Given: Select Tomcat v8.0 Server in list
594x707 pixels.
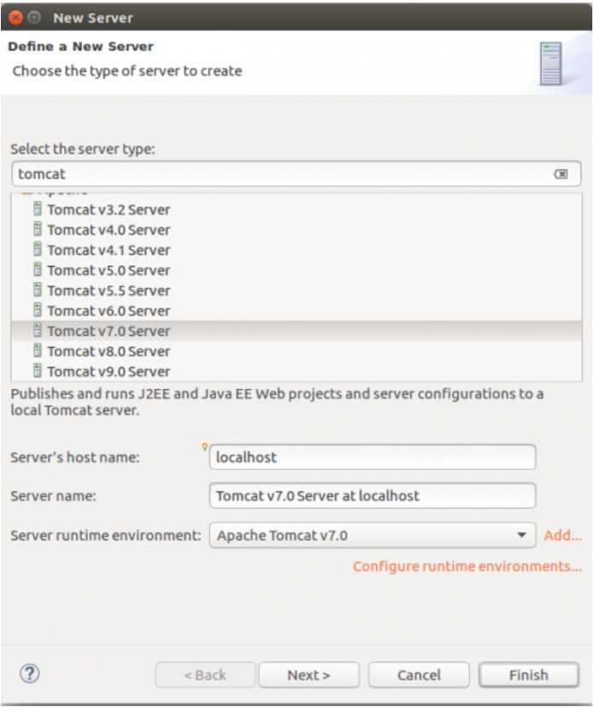Looking at the screenshot, I should (x=109, y=351).
